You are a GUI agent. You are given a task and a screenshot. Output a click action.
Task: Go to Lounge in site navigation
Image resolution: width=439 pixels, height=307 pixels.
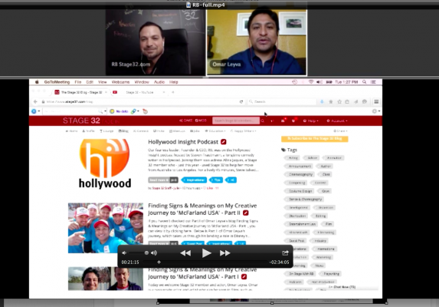106,131
